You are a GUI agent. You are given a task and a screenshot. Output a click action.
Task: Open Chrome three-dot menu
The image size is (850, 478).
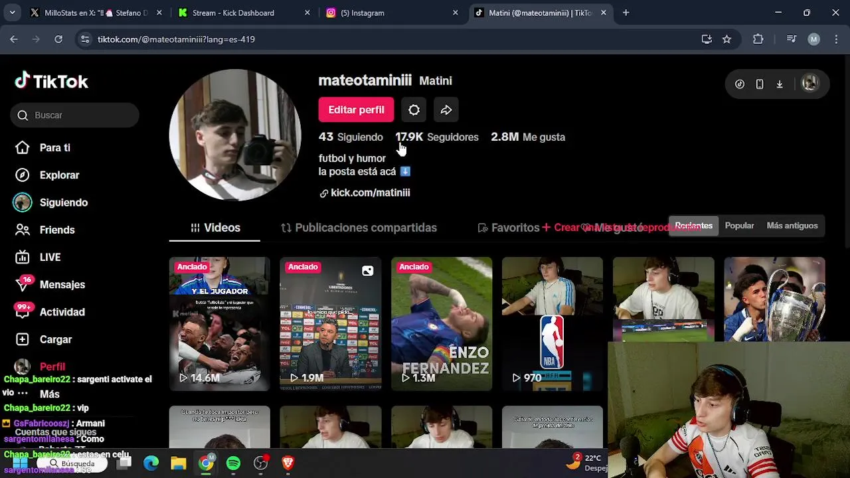click(x=835, y=39)
